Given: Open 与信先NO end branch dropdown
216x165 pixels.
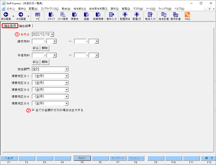Looking at the screenshot, I should 97,55.
